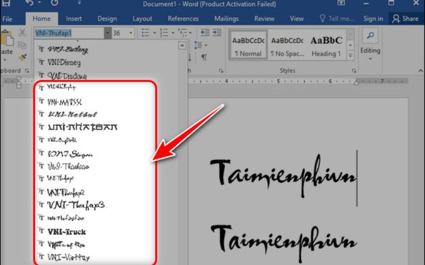
Task: Open Ribbon Display Options icon
Action: (x=341, y=3)
